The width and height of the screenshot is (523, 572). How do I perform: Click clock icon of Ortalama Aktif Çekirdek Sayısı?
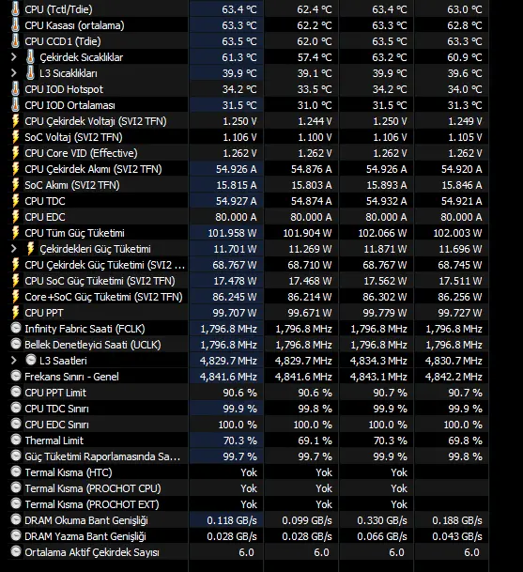click(x=16, y=551)
